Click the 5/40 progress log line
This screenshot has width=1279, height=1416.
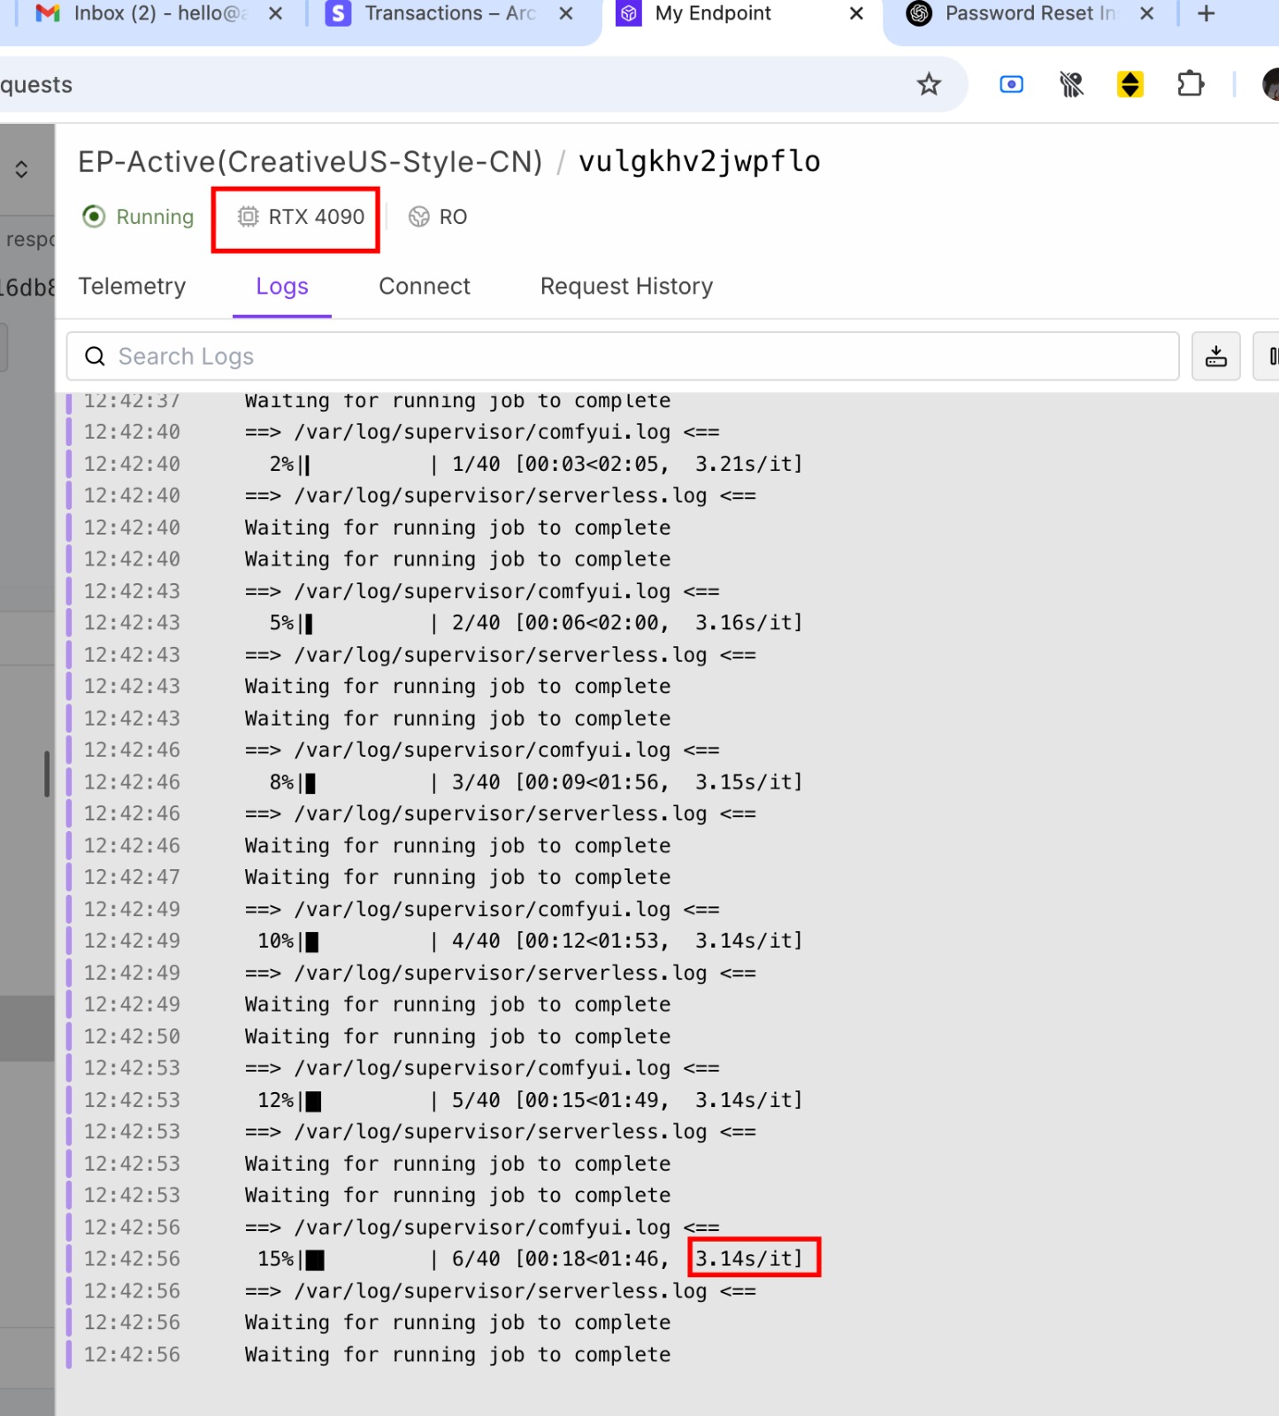(531, 1100)
